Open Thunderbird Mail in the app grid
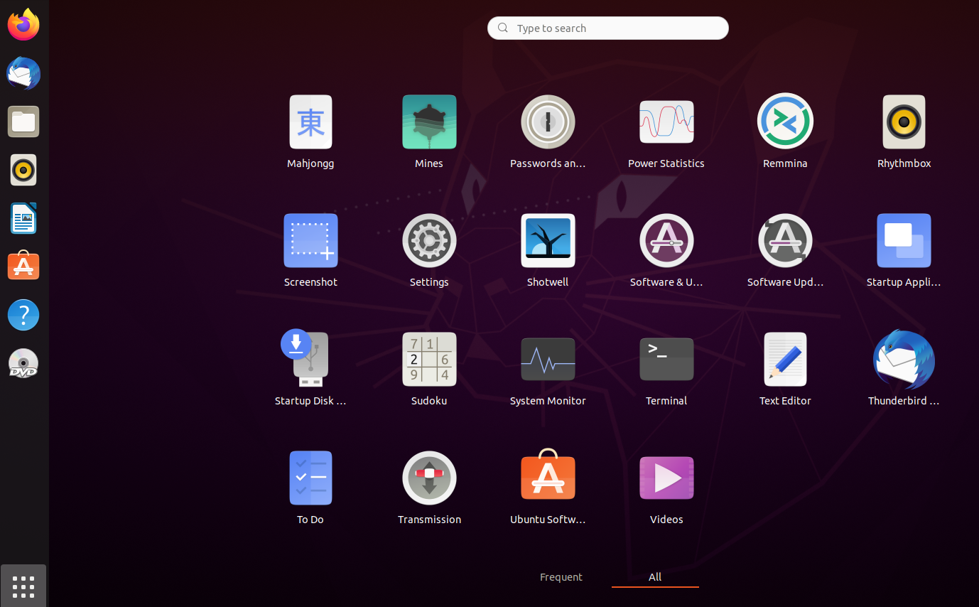Image resolution: width=979 pixels, height=607 pixels. point(904,359)
